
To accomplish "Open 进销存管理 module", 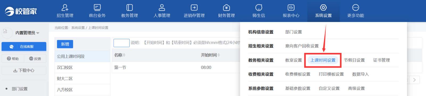I will pos(194,11).
